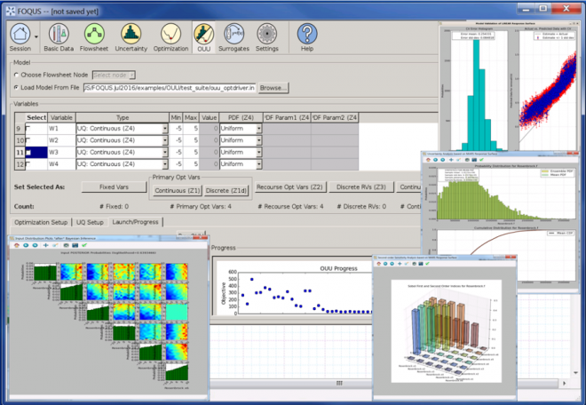Open the Type dropdown for W3

[165, 152]
